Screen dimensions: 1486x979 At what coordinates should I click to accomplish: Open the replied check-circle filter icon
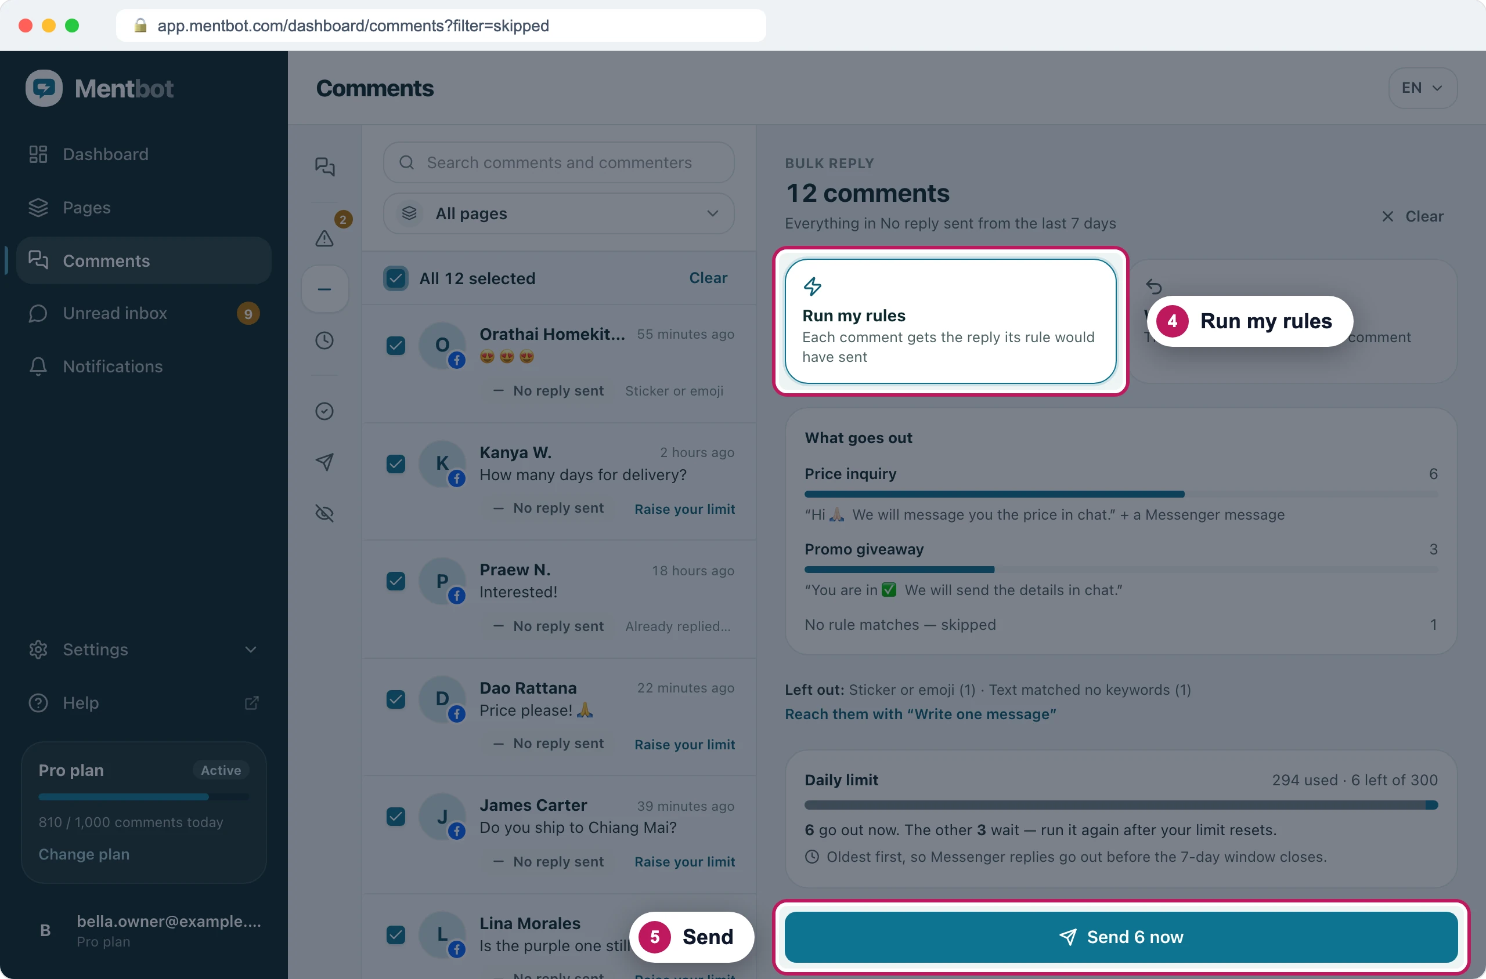coord(324,411)
